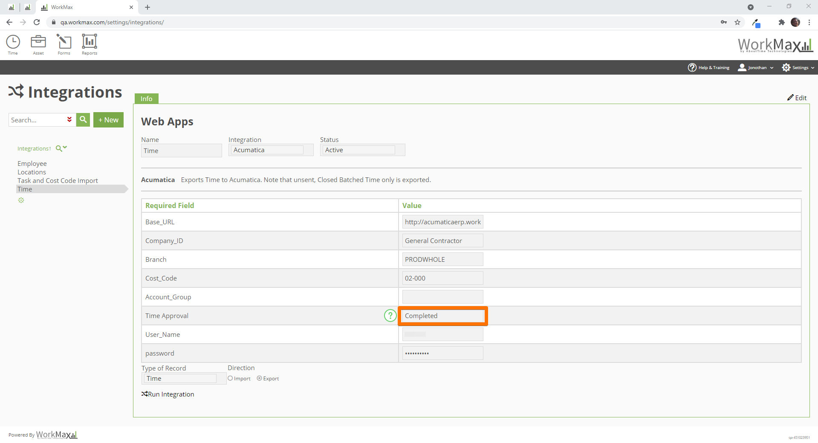This screenshot has height=443, width=818.
Task: Switch to the Info tab
Action: coord(146,98)
